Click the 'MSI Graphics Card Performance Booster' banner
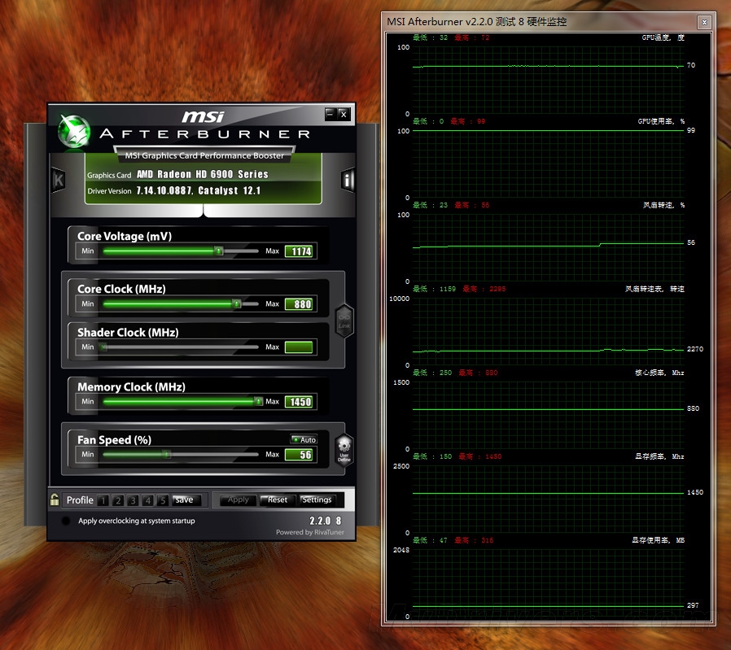 click(x=204, y=155)
